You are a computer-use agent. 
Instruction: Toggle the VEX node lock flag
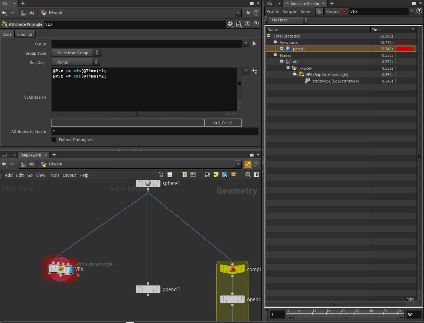[x=78, y=275]
